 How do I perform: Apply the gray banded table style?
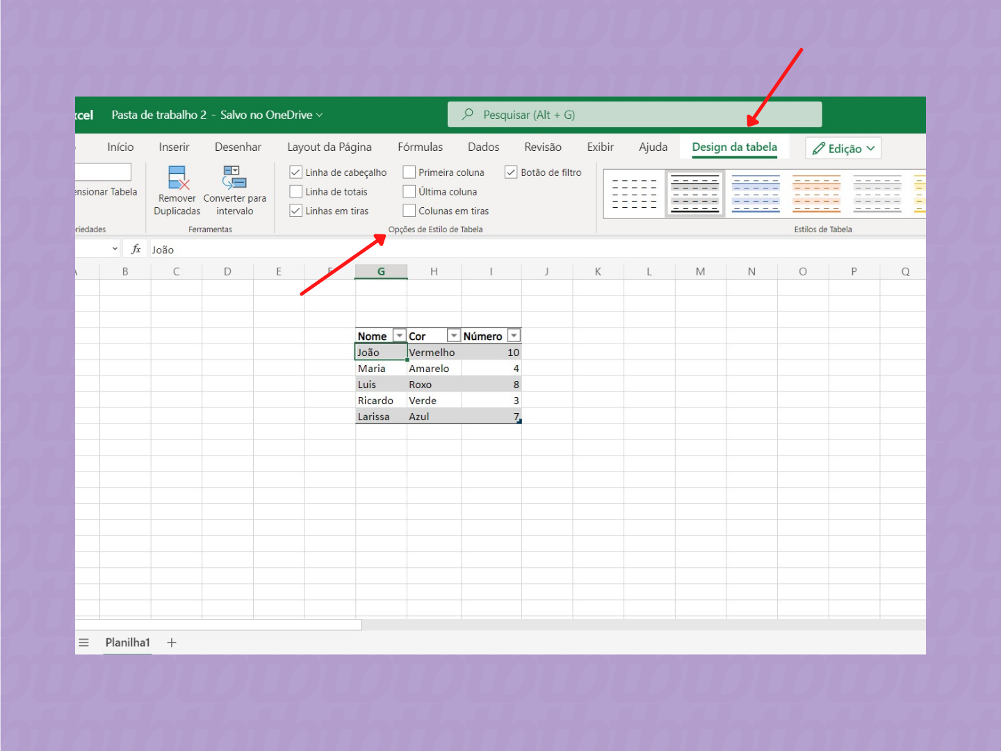(877, 194)
